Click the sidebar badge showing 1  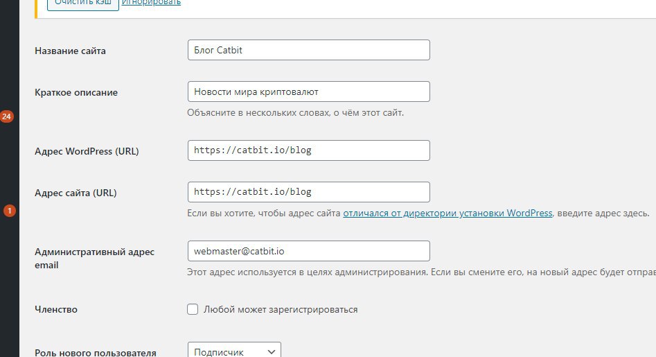pyautogui.click(x=9, y=210)
